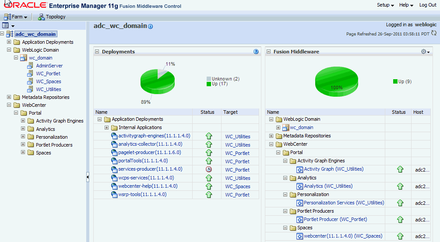Viewport: 440px width, 242px height.
Task: Collapse the Deployments panel
Action: point(97,52)
